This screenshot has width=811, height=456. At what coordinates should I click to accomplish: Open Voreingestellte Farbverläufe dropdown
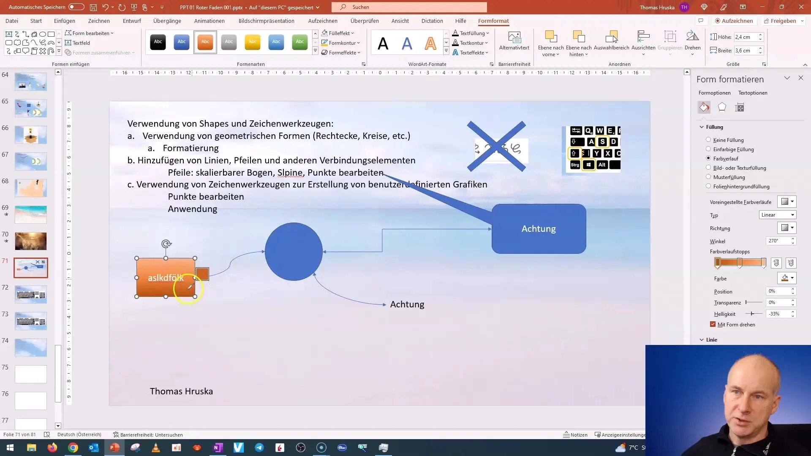click(787, 202)
